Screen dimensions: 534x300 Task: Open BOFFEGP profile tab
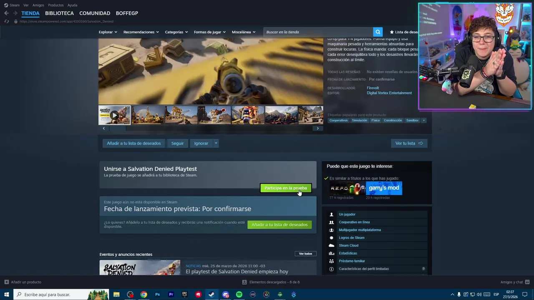(127, 13)
